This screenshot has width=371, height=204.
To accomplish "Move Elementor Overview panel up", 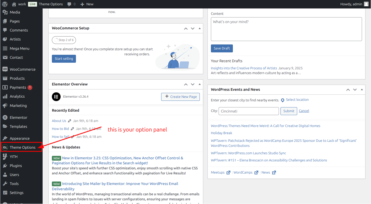I will tap(186, 84).
